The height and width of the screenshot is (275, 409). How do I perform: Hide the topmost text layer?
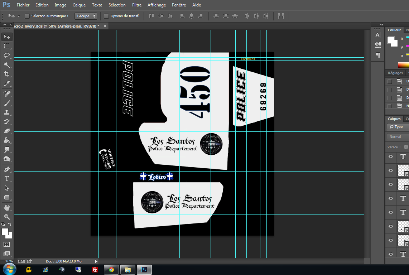391,156
